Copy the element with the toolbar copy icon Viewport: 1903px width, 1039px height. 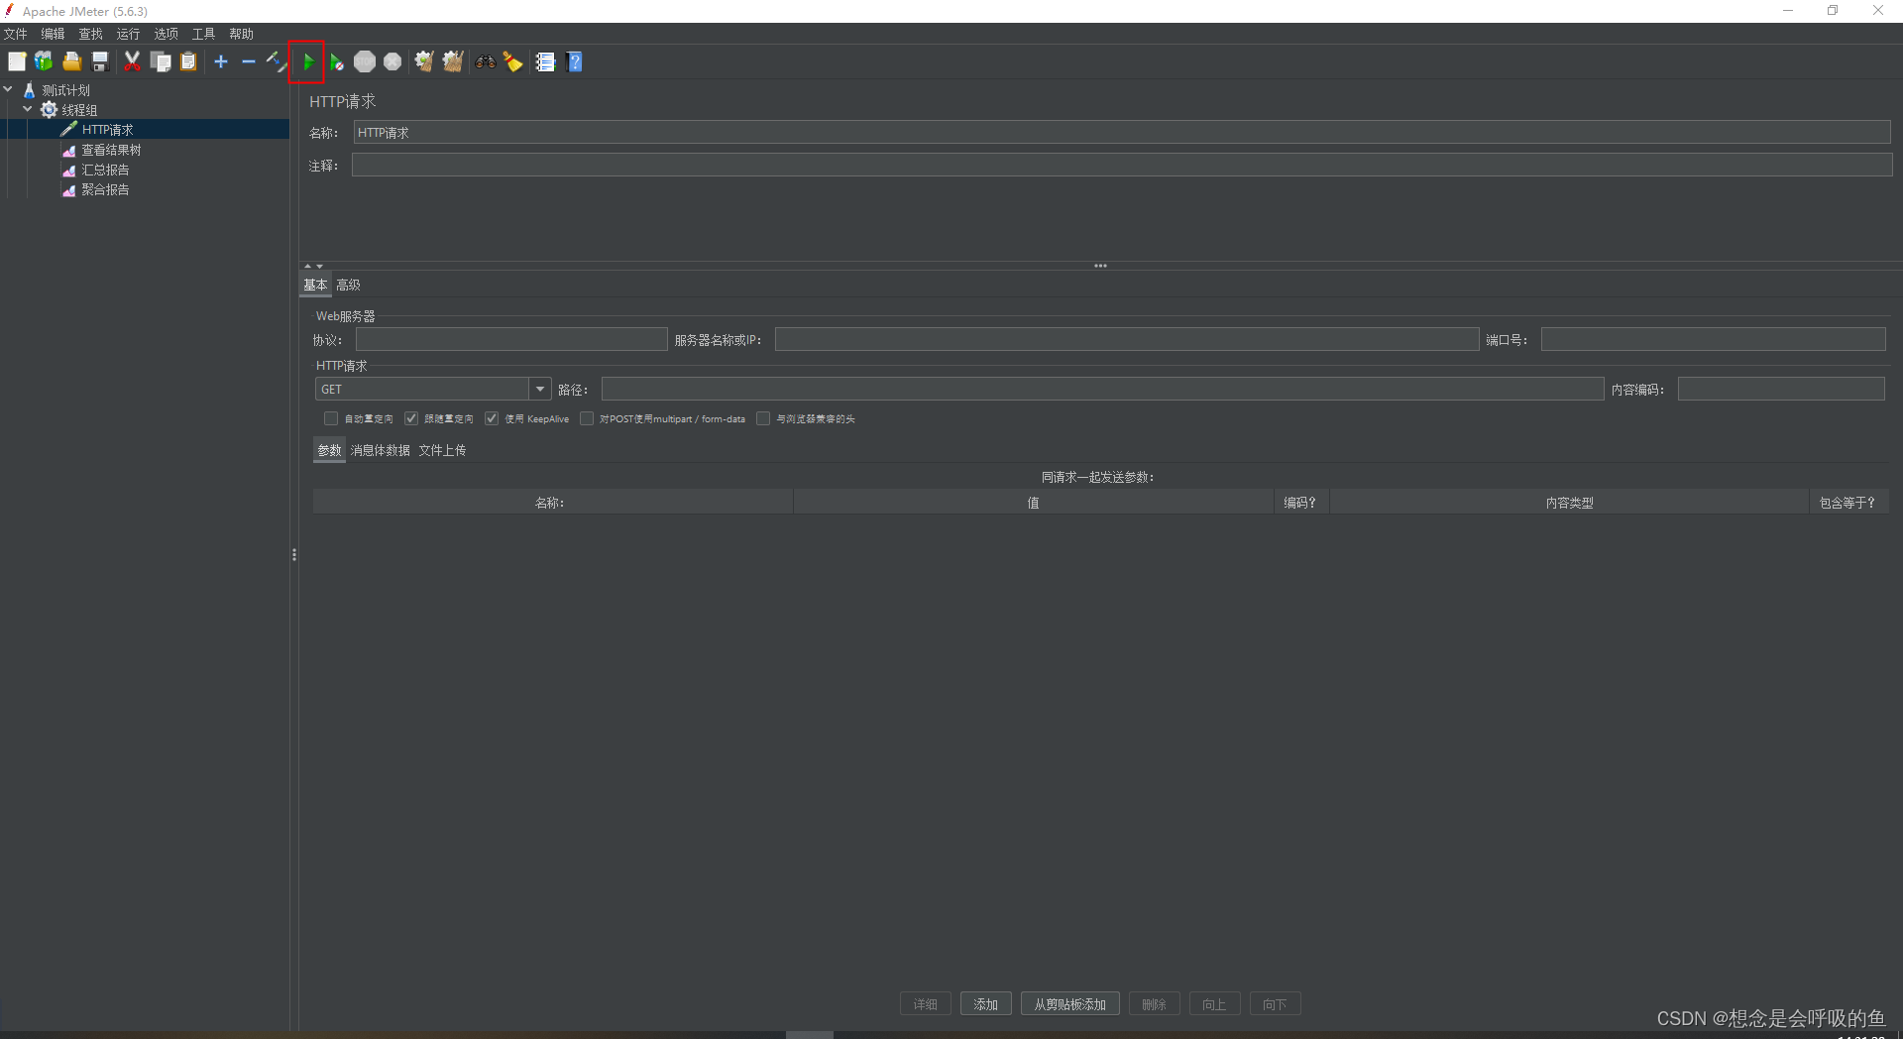pyautogui.click(x=160, y=61)
